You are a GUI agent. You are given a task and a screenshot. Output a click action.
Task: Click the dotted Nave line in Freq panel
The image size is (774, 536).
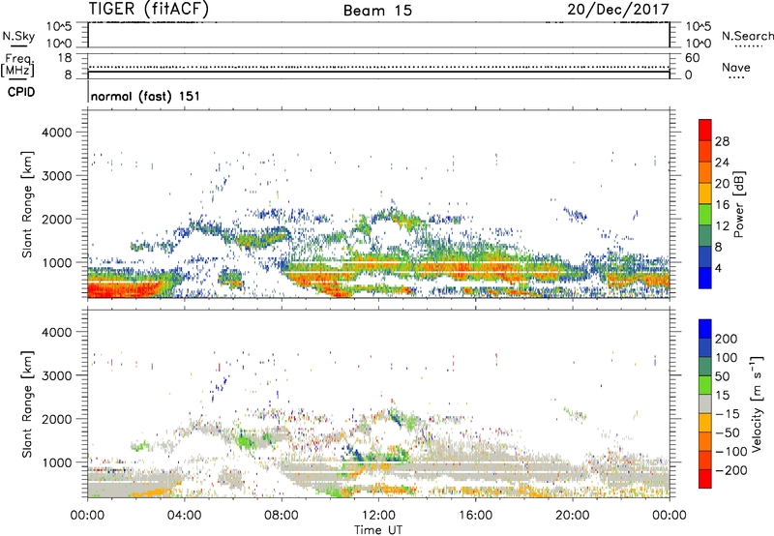(378, 67)
